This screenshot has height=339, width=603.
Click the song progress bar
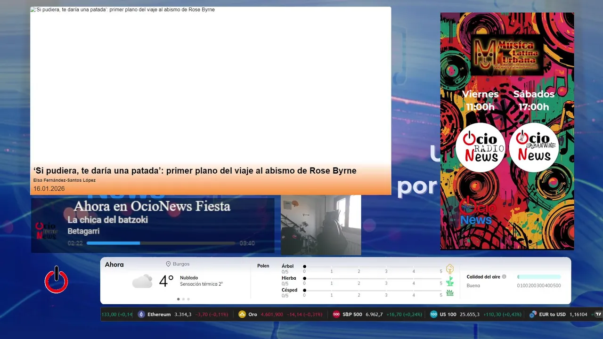pos(161,243)
